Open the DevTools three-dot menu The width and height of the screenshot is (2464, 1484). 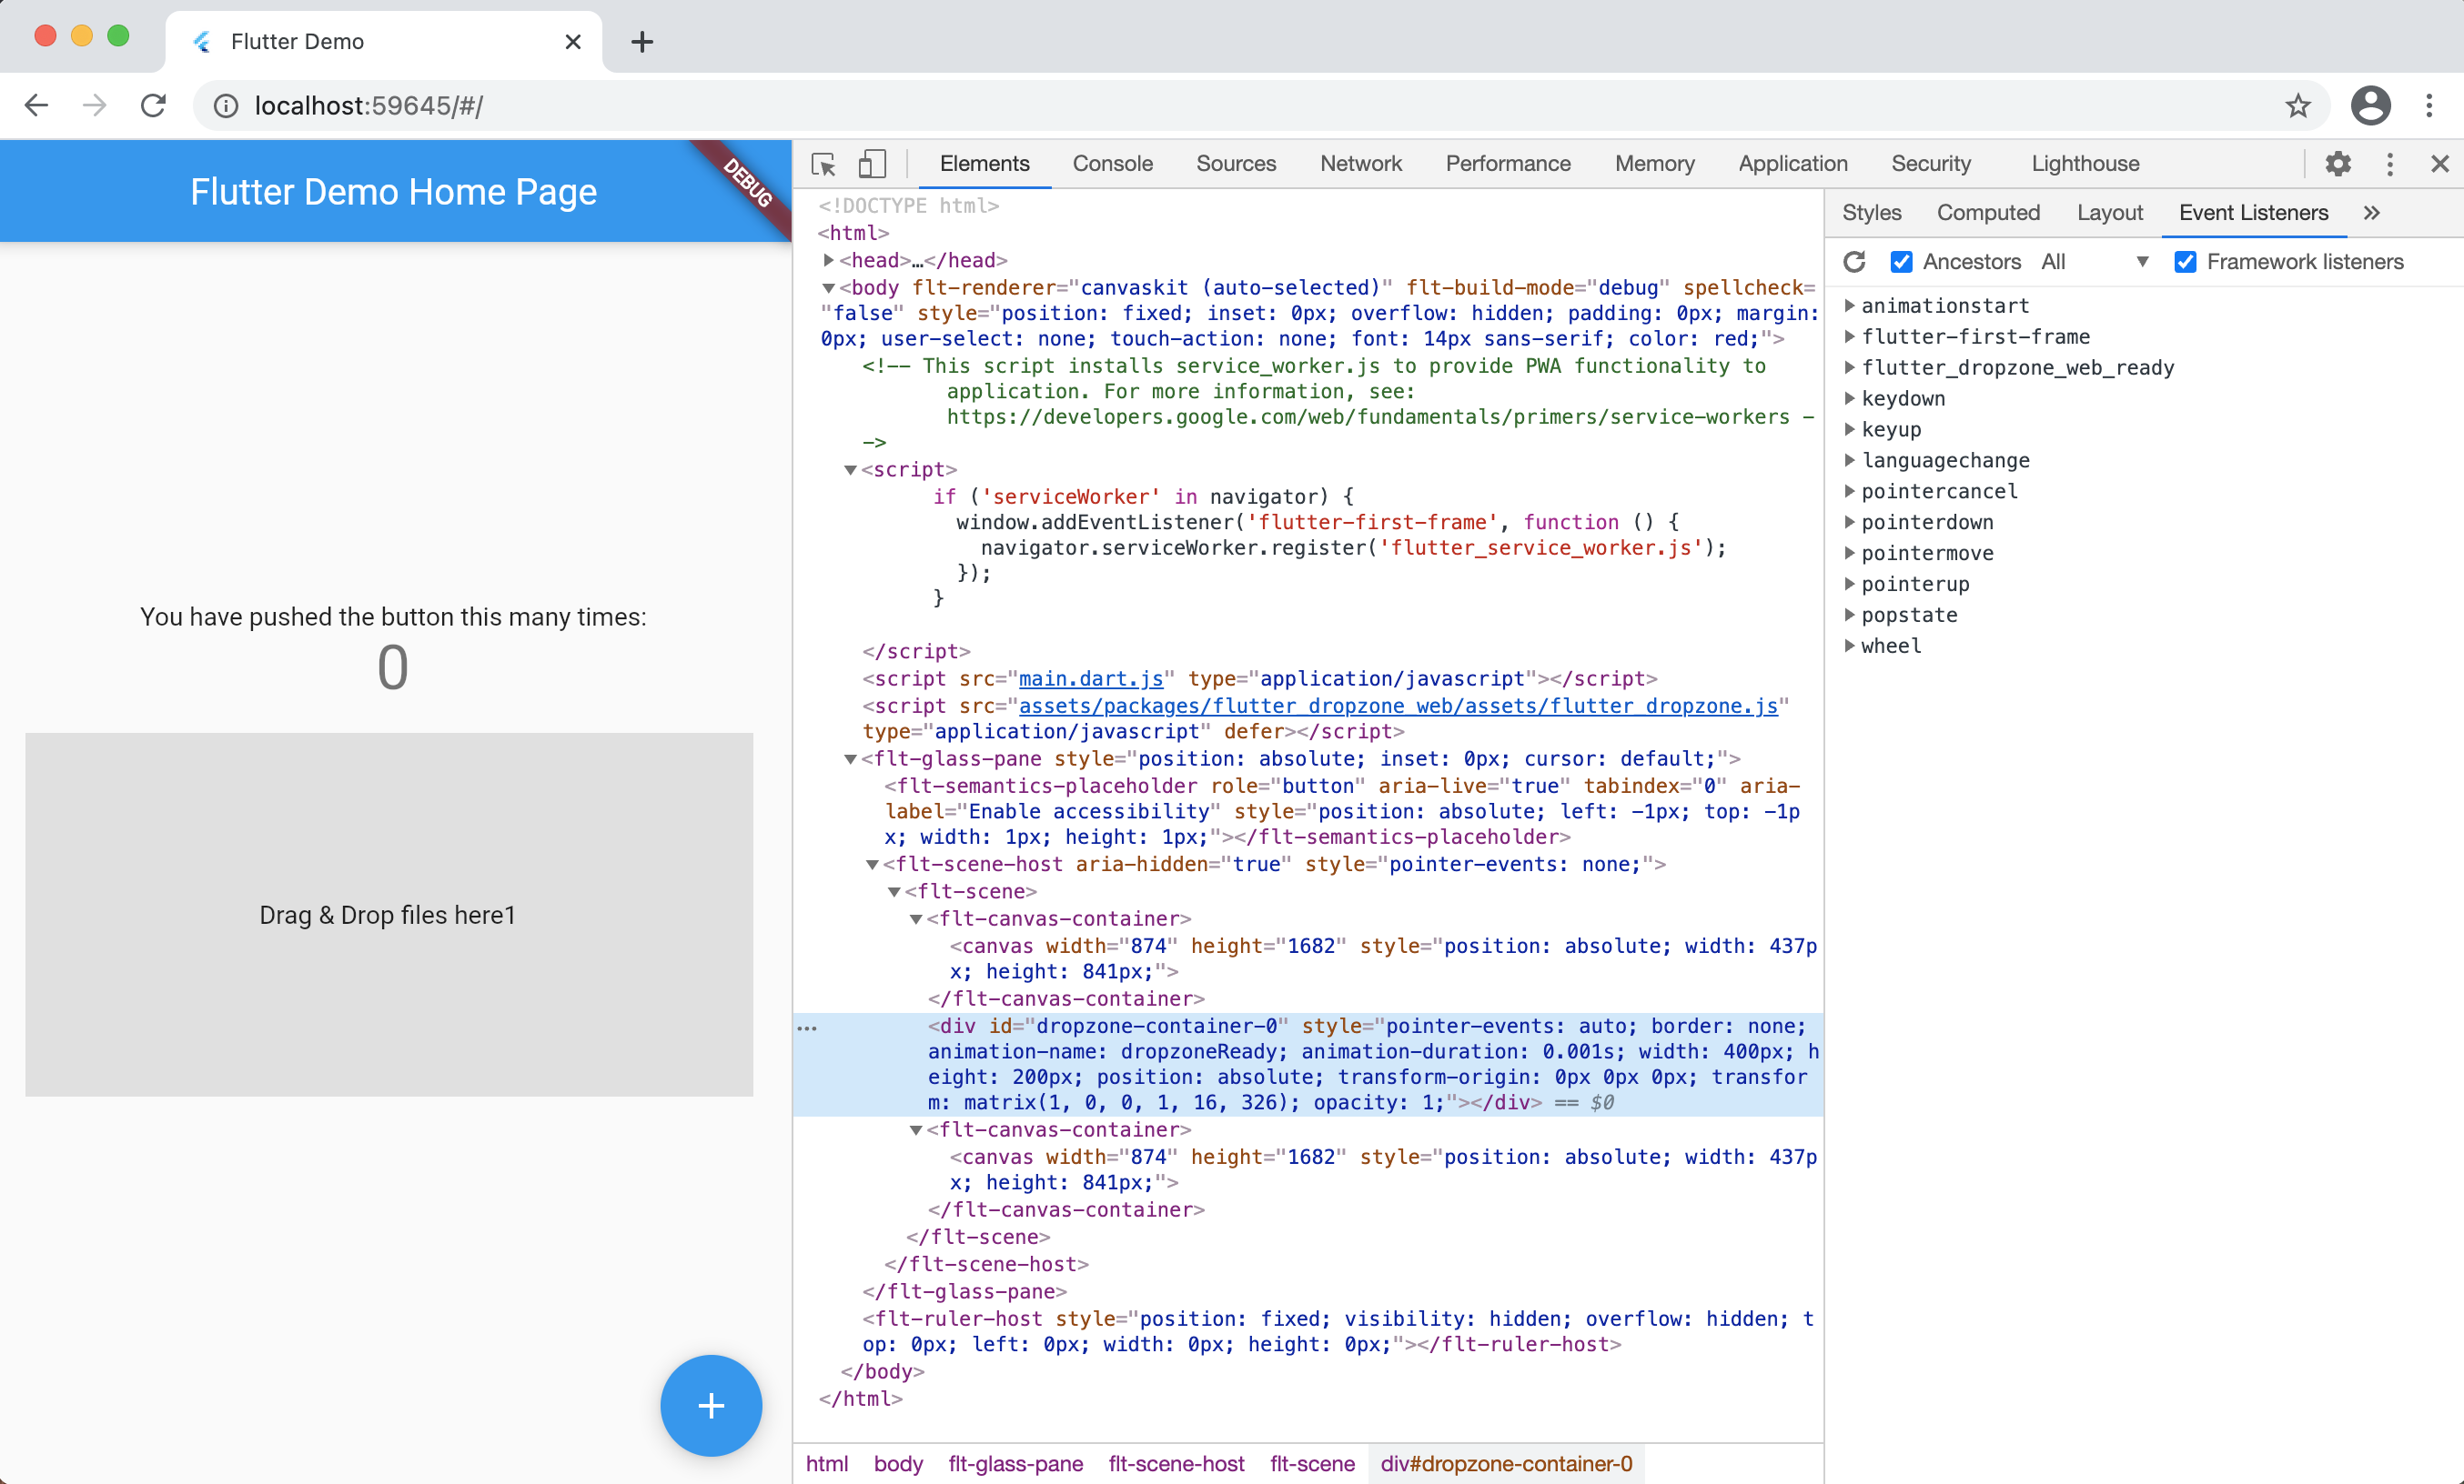[x=2390, y=164]
